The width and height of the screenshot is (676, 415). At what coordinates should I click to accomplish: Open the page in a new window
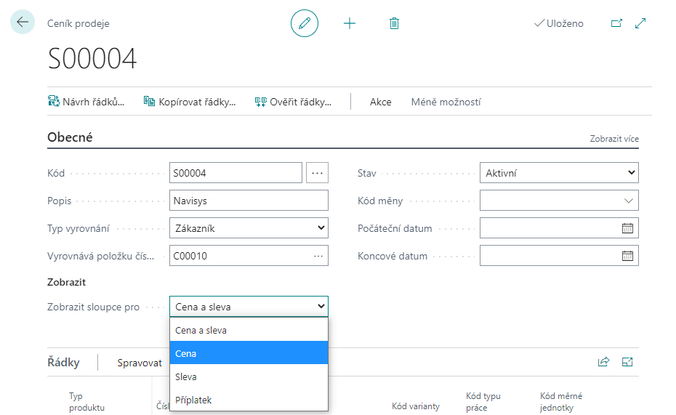616,23
